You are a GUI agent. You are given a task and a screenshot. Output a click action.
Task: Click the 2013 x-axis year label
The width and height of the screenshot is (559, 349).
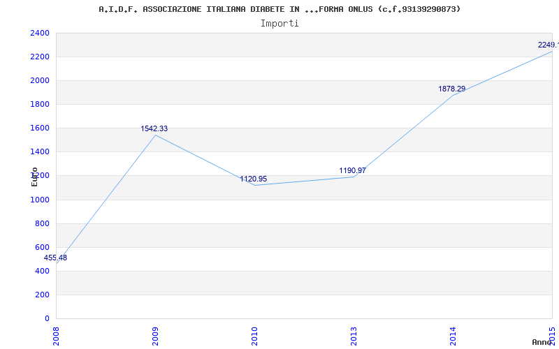(354, 336)
